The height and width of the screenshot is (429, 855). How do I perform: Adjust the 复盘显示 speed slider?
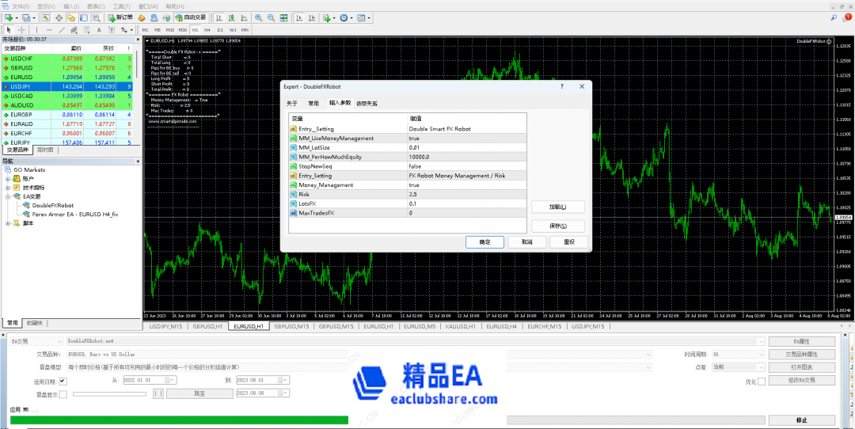[x=109, y=393]
